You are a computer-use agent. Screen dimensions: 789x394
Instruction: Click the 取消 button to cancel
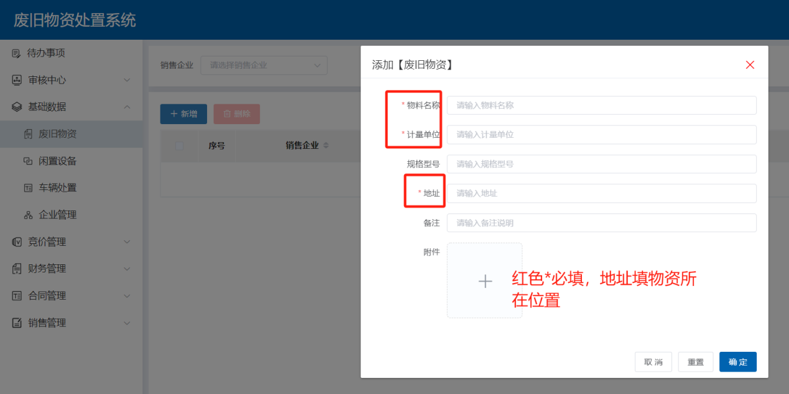click(653, 362)
